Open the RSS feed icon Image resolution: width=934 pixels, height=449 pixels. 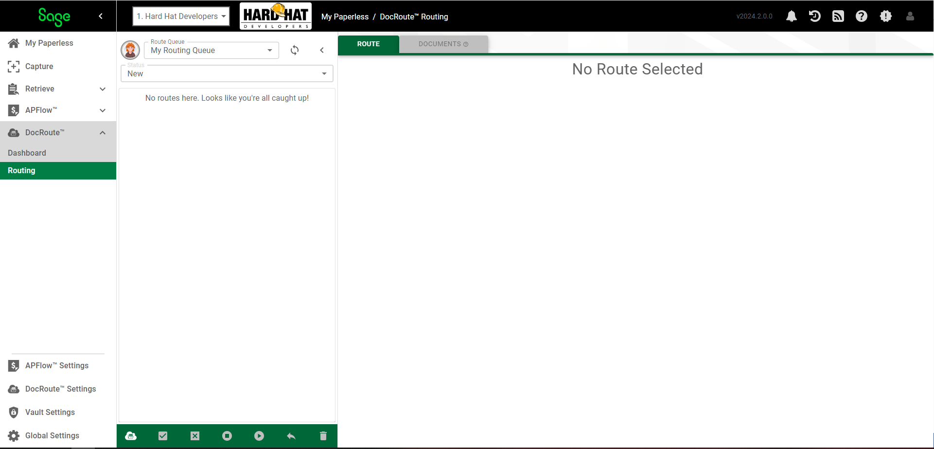838,16
